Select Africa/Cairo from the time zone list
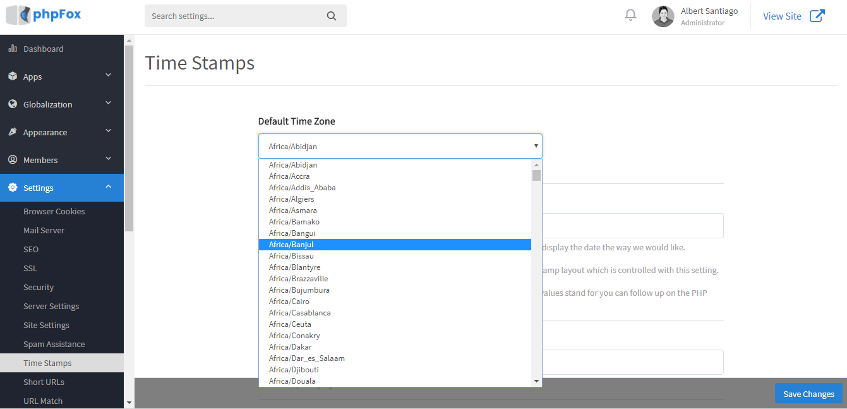The image size is (847, 409). coord(289,302)
